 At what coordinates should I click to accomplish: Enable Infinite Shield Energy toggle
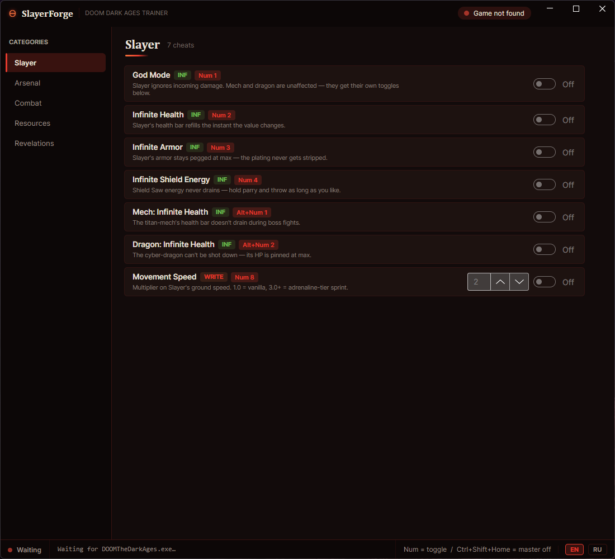(x=544, y=184)
